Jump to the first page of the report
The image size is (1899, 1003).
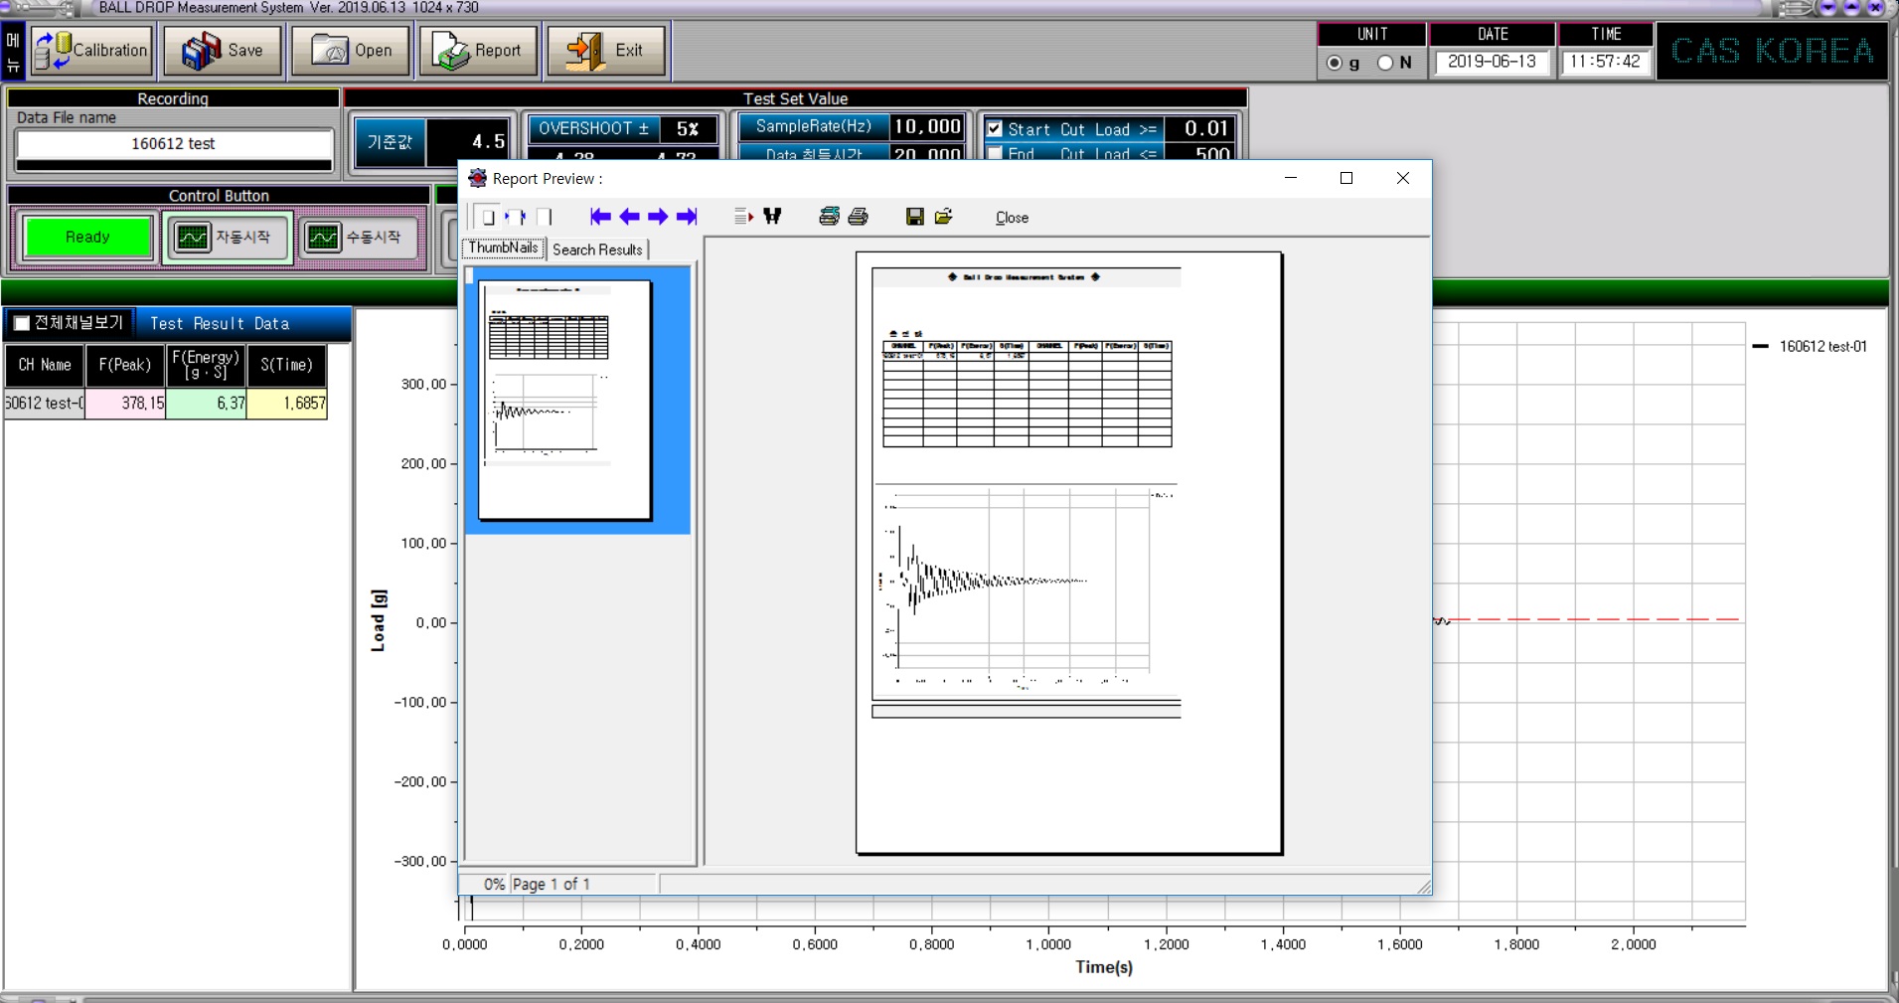tap(600, 217)
